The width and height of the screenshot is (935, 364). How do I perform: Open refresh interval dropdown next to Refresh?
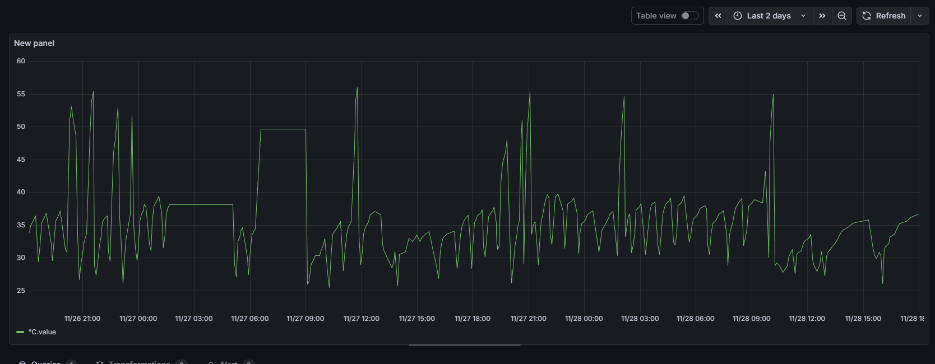point(920,16)
